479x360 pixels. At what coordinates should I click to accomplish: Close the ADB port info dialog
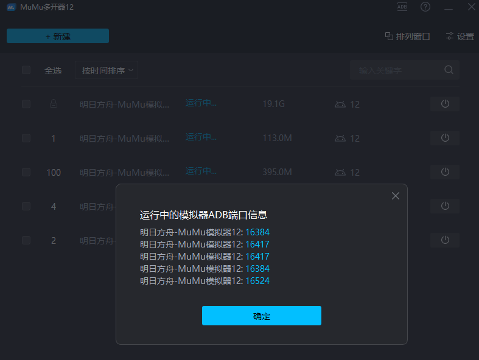[x=396, y=196]
